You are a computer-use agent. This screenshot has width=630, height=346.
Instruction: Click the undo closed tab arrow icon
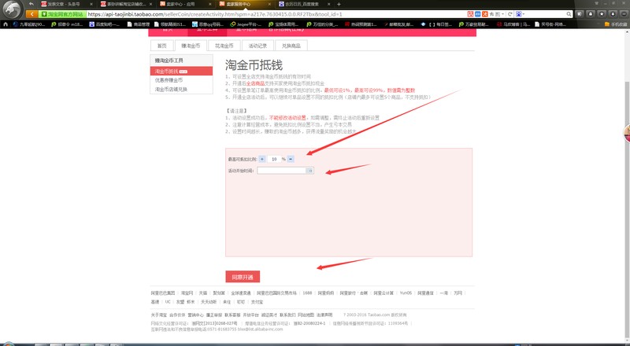(x=31, y=4)
